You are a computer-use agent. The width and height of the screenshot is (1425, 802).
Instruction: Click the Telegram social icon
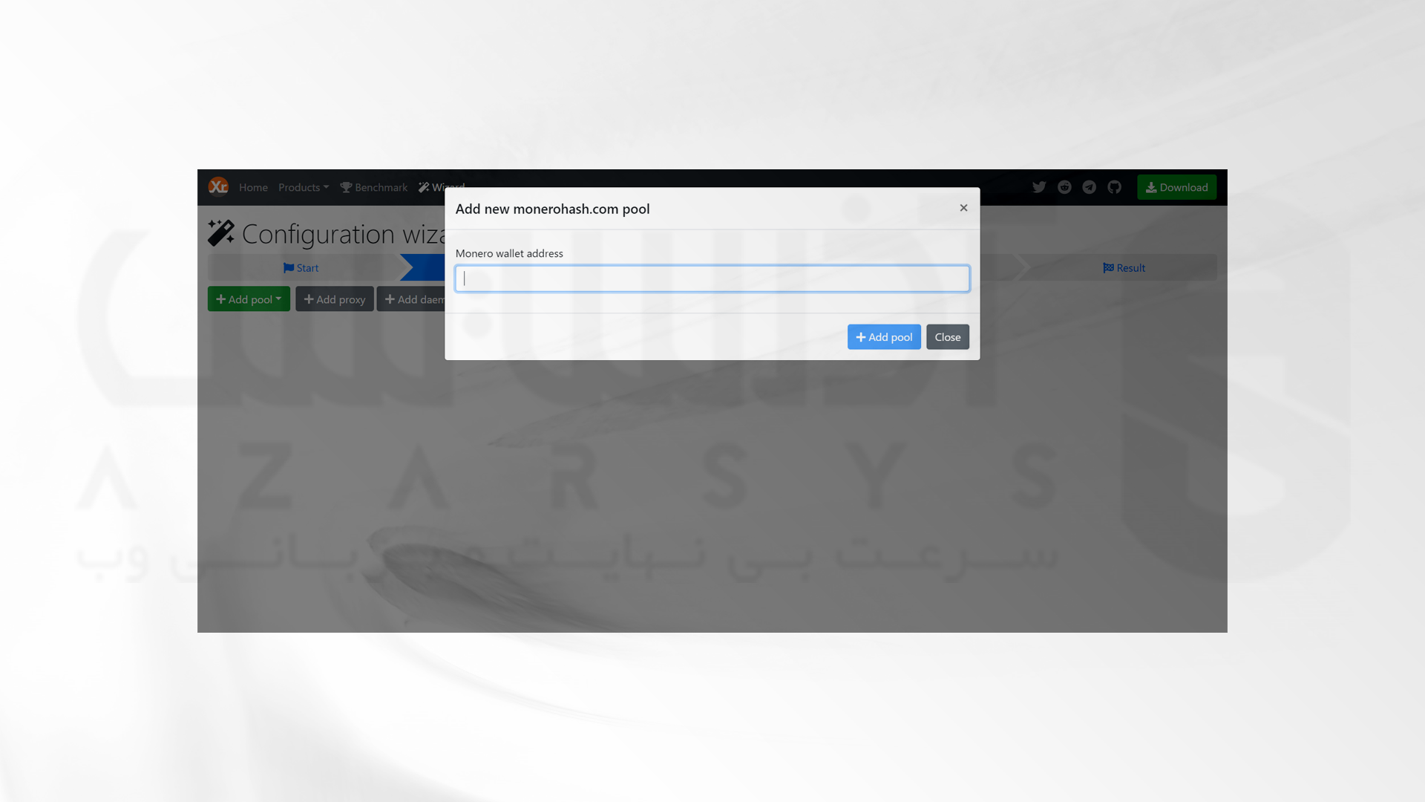[1090, 187]
